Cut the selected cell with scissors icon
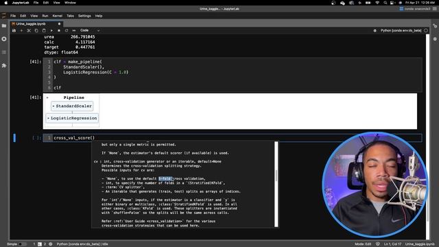 click(x=29, y=30)
